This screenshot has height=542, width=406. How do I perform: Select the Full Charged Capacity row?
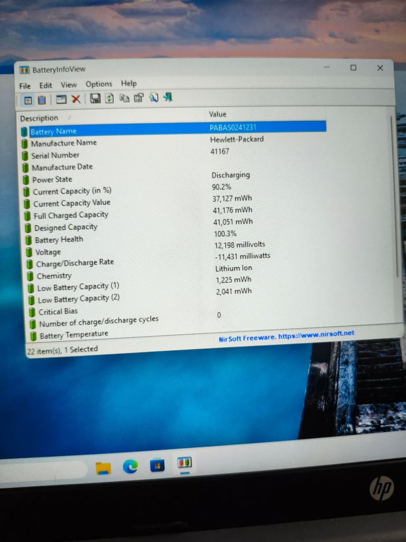coord(176,213)
